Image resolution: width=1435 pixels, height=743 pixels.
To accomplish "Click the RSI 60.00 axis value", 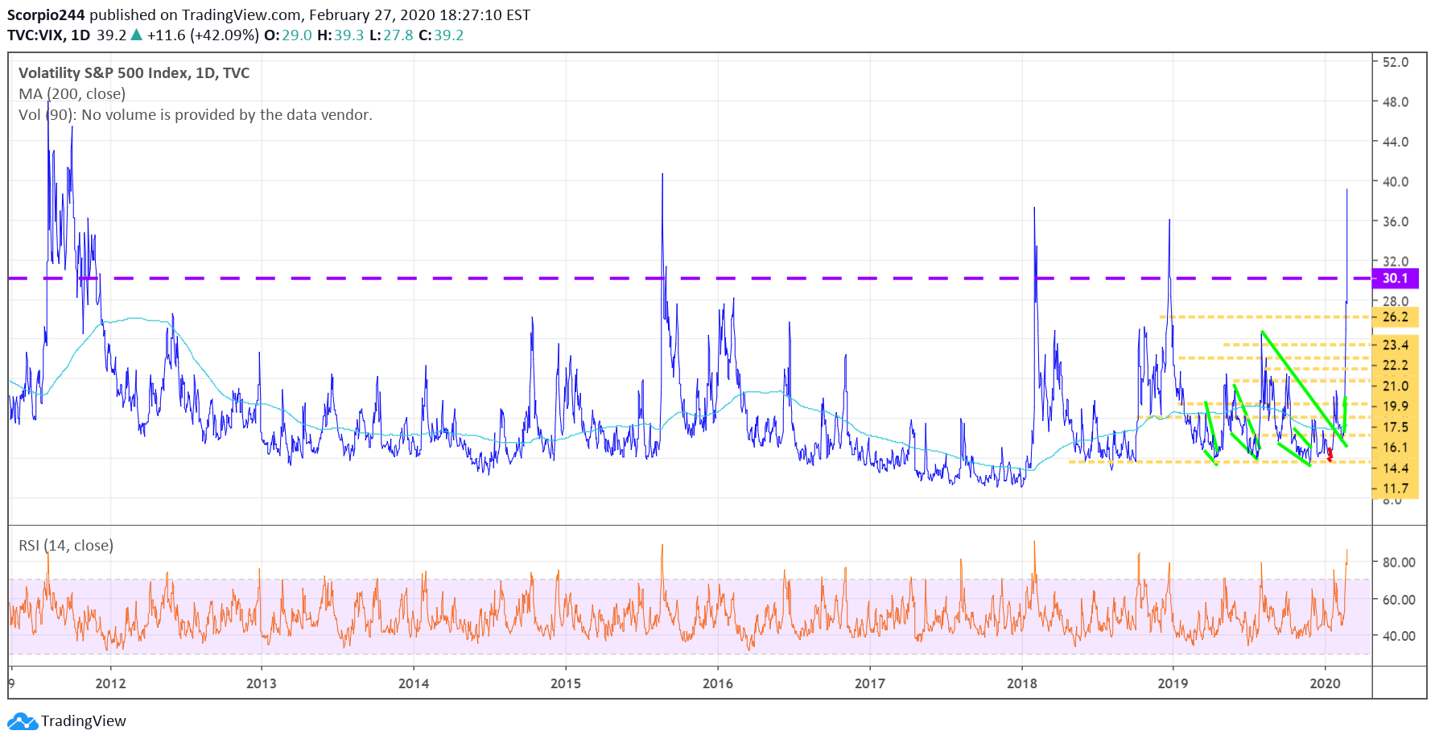I will 1399,600.
